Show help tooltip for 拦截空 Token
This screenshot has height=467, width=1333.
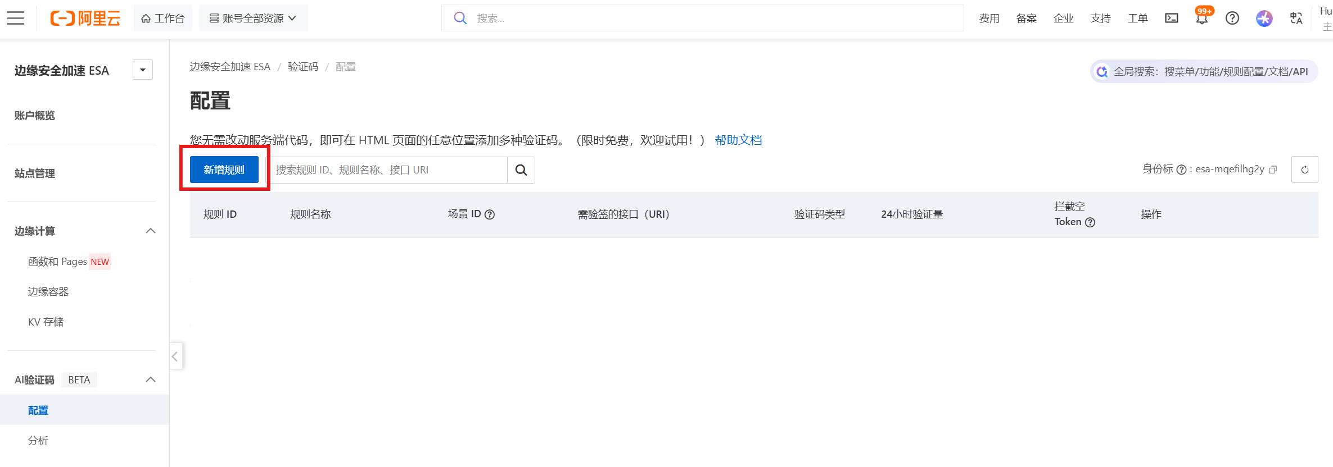pos(1090,222)
